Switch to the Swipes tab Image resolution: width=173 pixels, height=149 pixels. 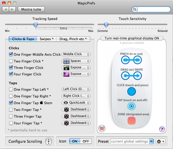47,39
